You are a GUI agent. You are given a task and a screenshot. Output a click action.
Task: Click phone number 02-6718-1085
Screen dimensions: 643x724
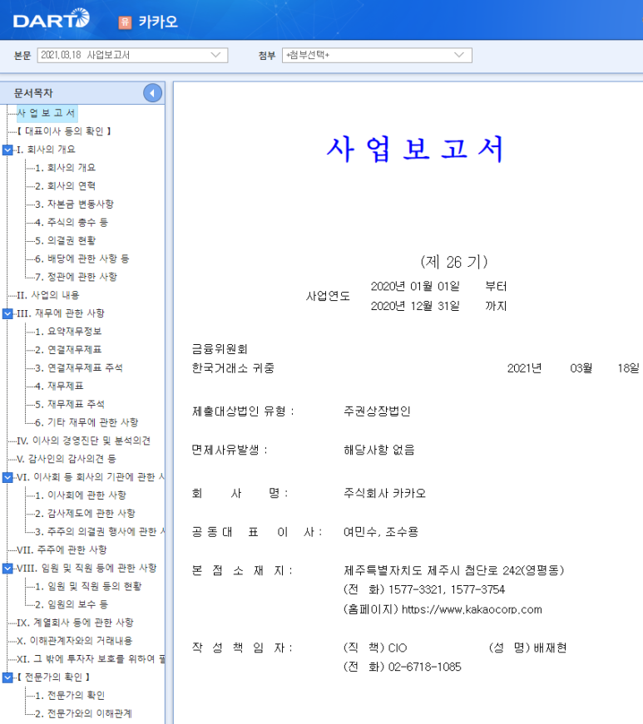pos(425,667)
